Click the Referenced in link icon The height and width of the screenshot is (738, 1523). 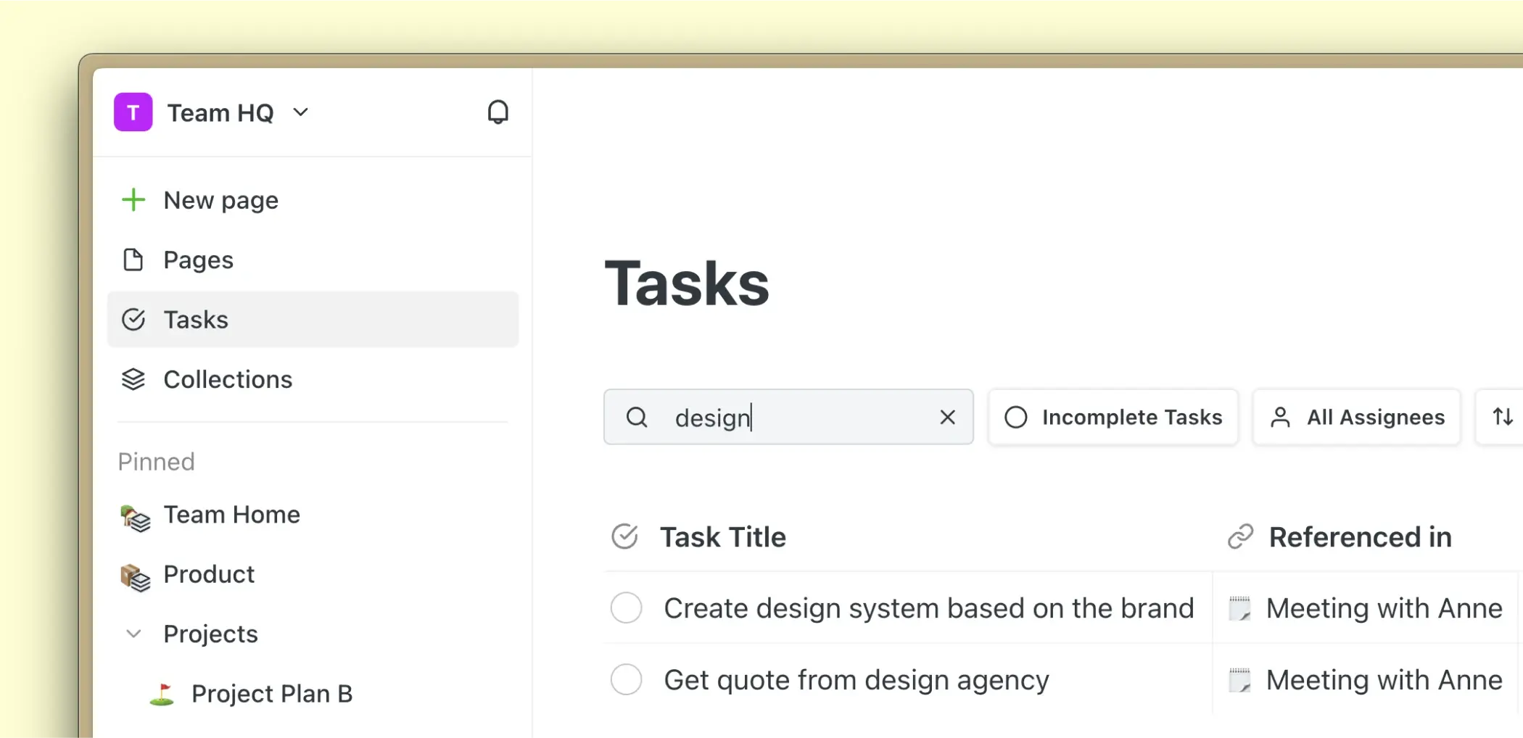point(1240,537)
